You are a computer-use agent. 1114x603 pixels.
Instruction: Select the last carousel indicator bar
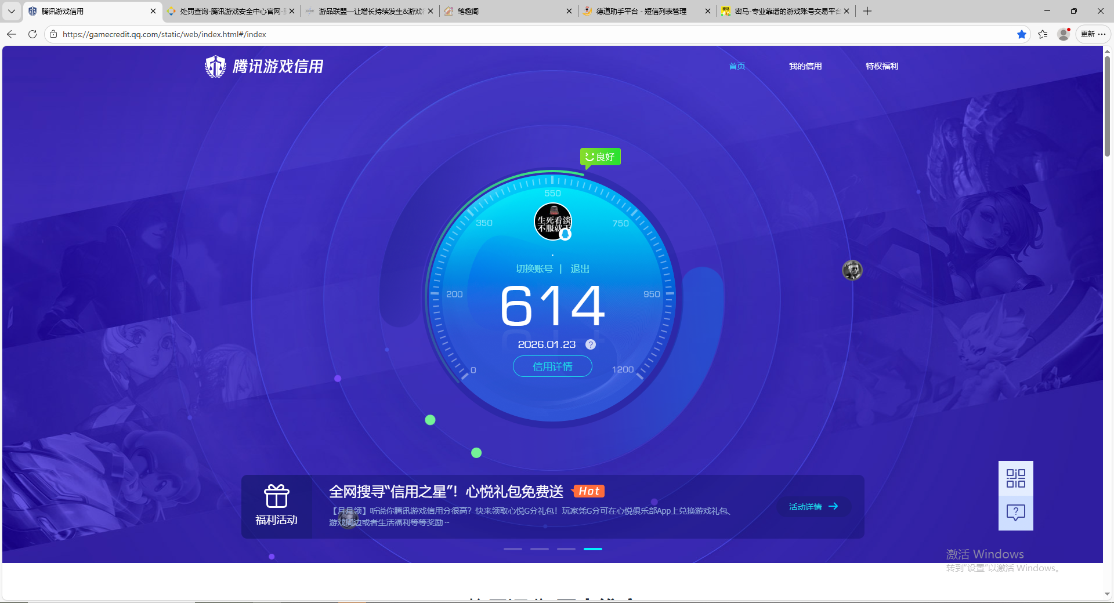pos(592,549)
